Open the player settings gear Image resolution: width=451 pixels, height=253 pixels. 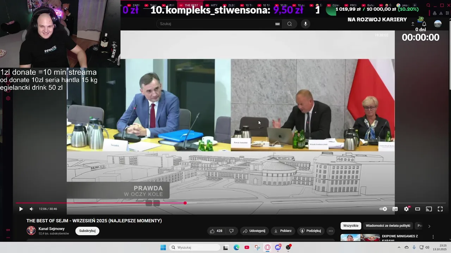pos(406,209)
